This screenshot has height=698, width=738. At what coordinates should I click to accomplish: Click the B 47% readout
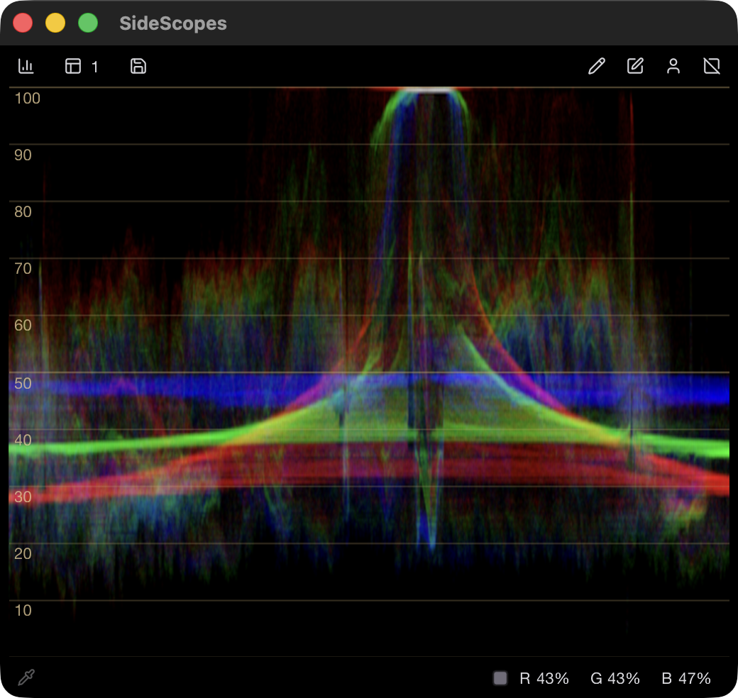685,678
